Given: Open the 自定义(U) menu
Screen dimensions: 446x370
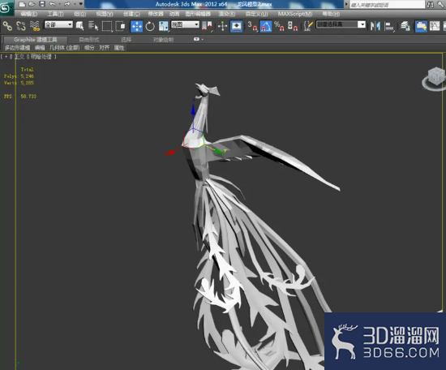Looking at the screenshot, I should coord(256,14).
